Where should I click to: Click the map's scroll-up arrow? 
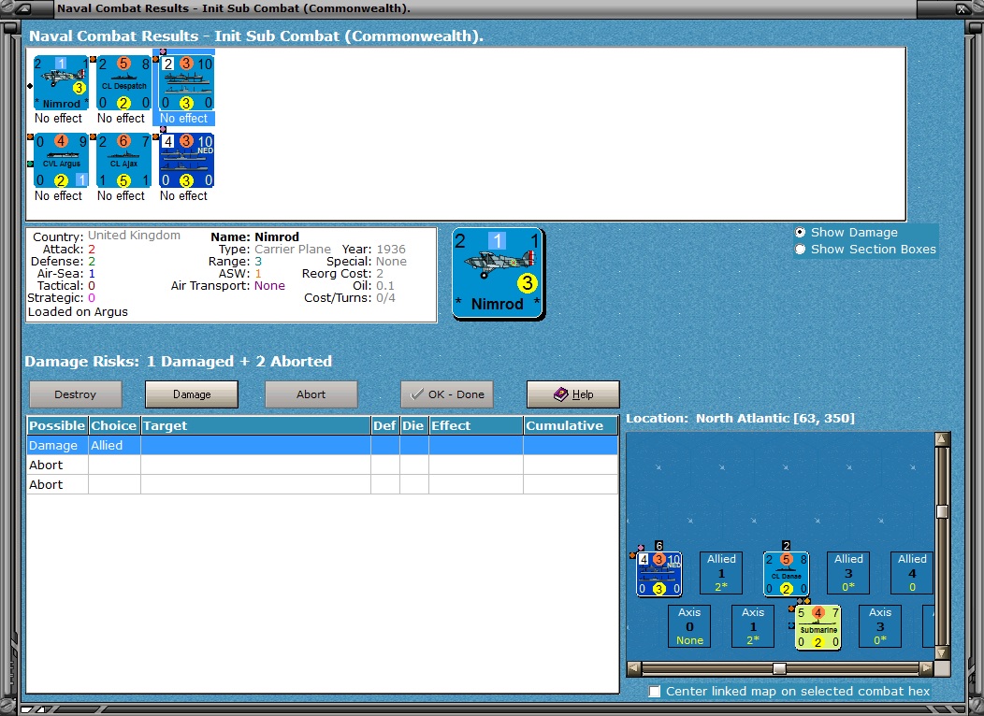point(942,439)
